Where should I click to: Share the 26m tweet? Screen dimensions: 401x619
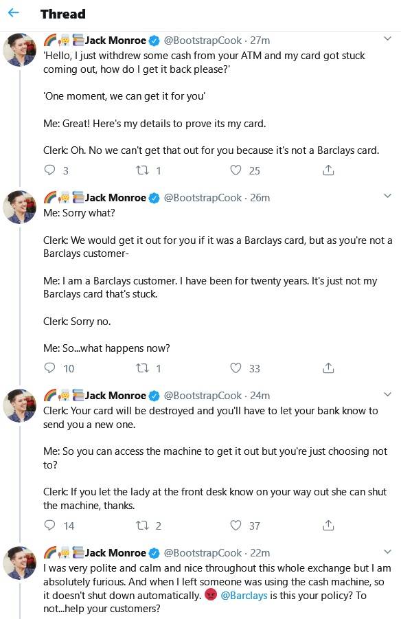click(x=328, y=368)
